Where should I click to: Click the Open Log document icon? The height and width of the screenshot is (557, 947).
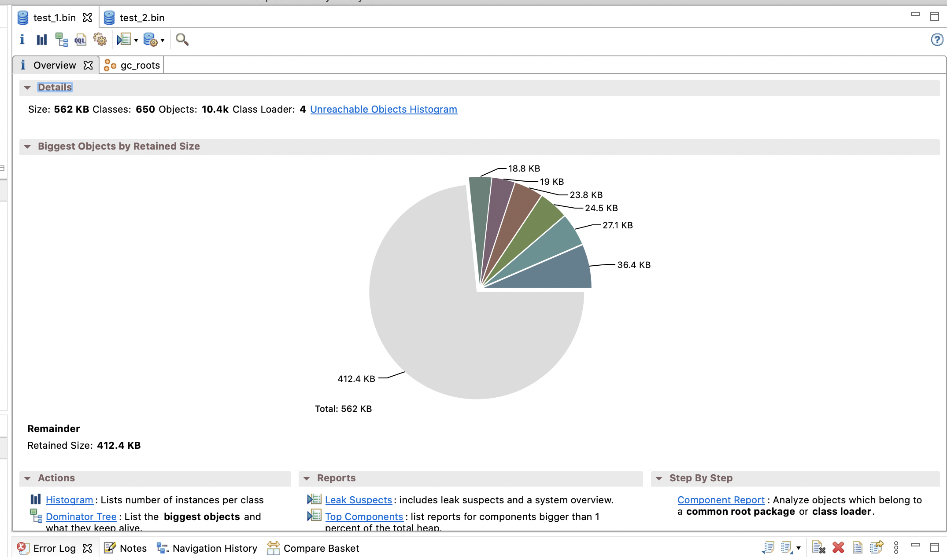[x=857, y=547]
